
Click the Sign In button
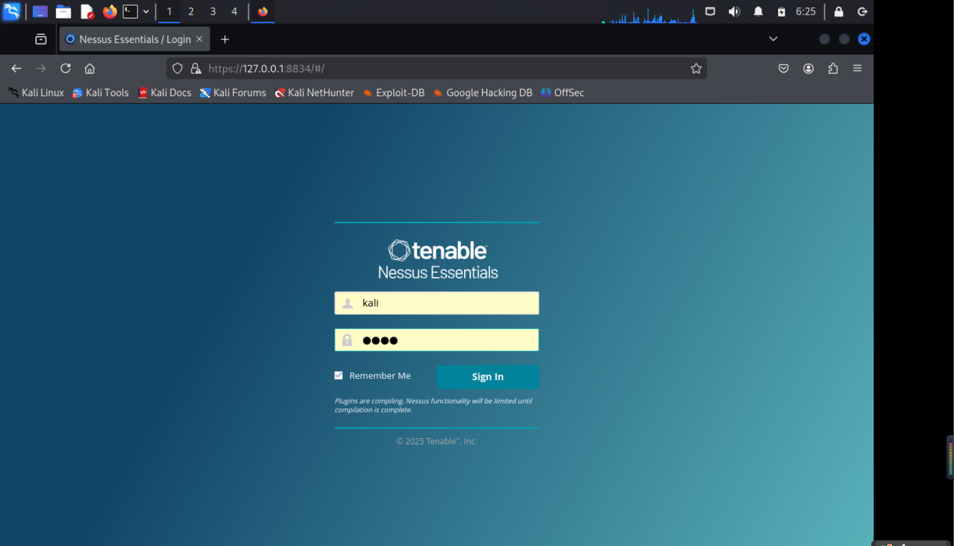[488, 377]
